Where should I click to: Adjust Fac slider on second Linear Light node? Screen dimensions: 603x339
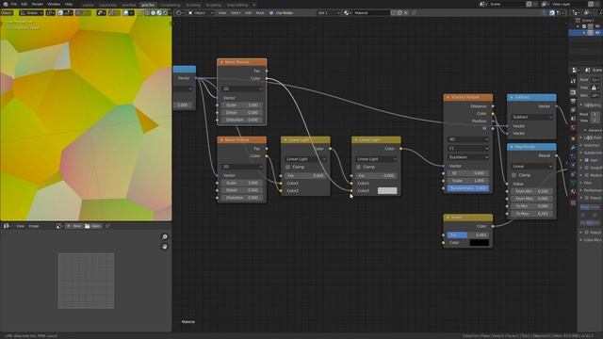click(376, 176)
